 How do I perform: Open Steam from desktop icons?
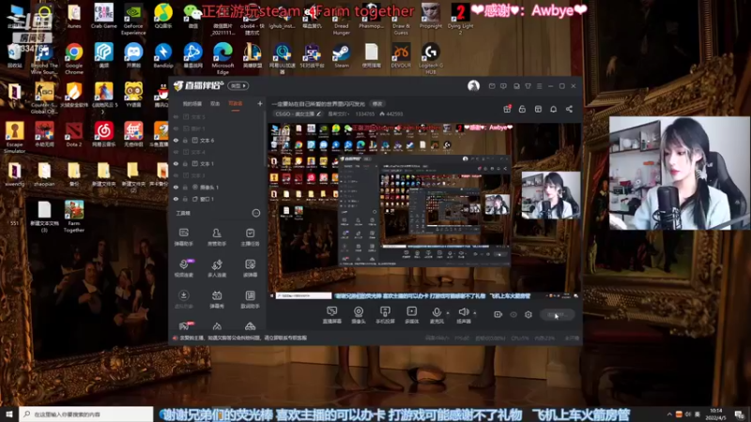click(342, 56)
